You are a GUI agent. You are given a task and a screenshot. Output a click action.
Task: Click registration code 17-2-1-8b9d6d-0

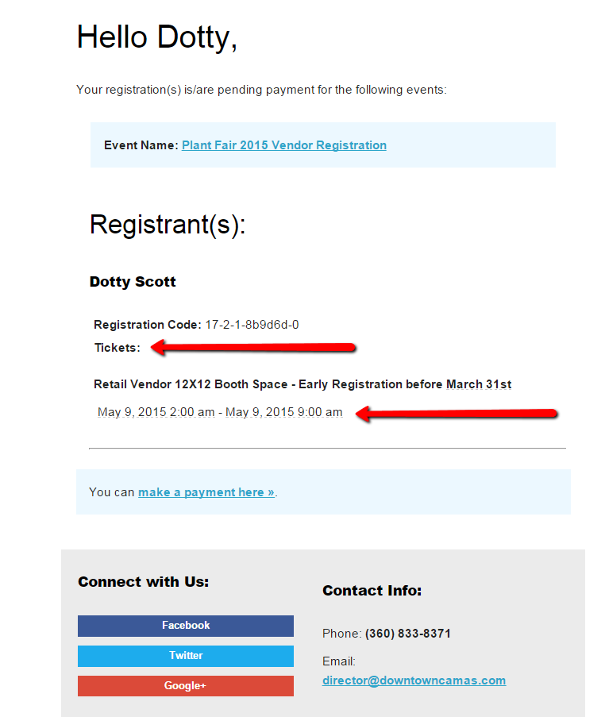tap(252, 325)
